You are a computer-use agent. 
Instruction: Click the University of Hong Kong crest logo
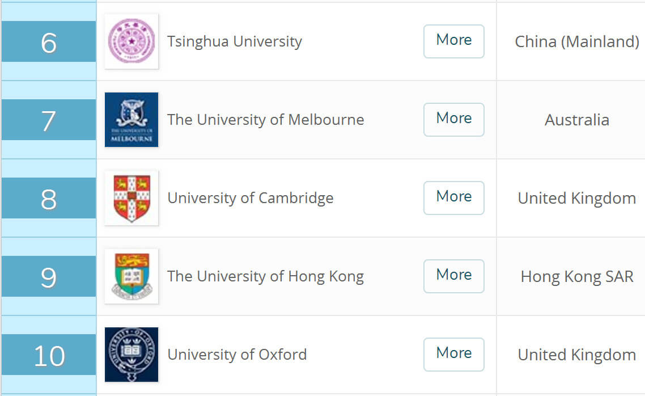click(x=131, y=276)
